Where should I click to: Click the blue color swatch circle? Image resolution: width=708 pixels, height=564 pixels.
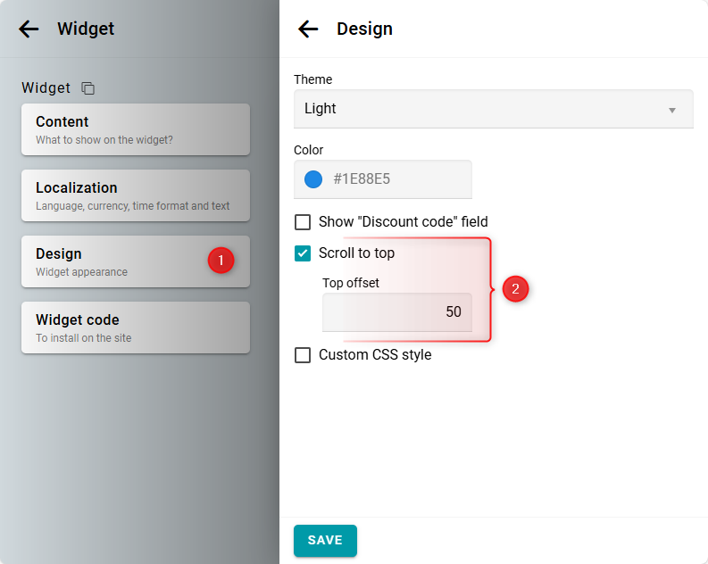[313, 179]
